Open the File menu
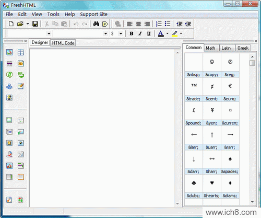The width and height of the screenshot is (261, 218). click(9, 14)
